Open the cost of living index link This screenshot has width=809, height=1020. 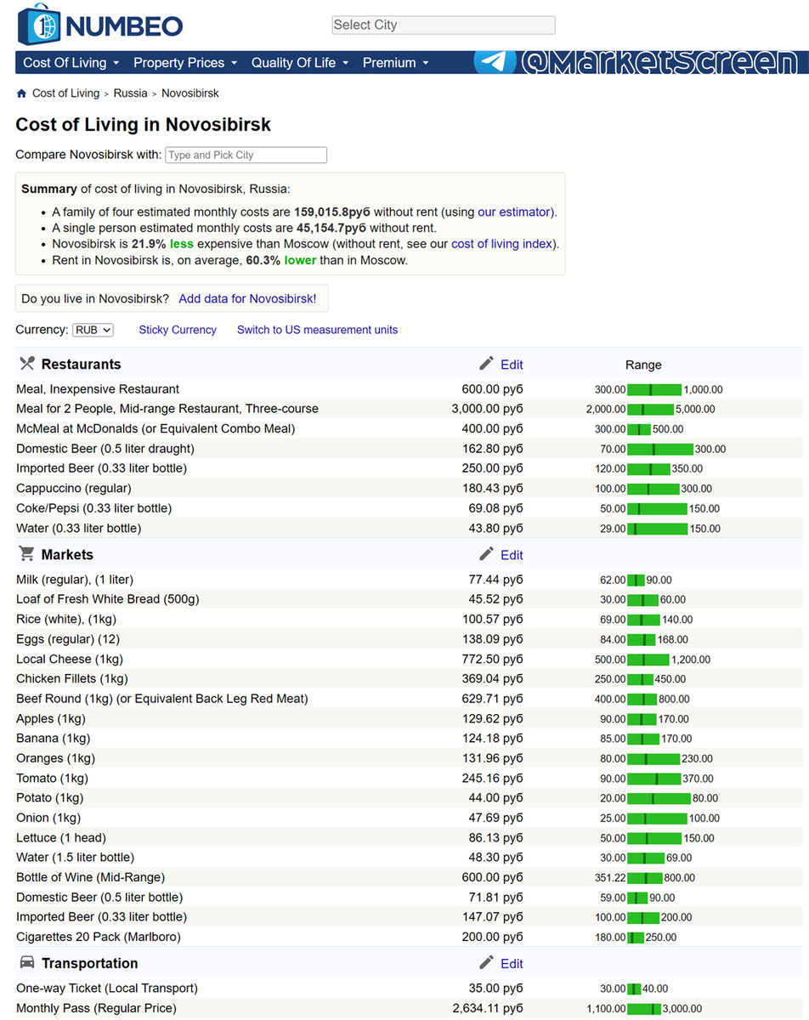point(501,244)
